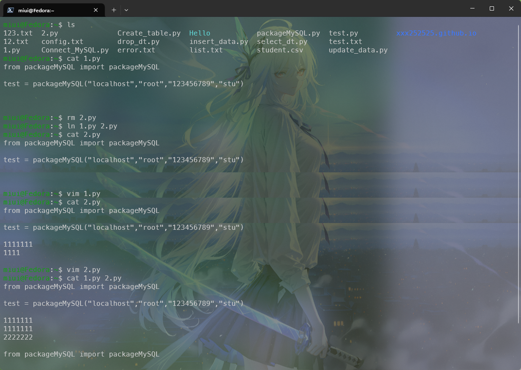Click the shell icon on the miui@Fedora tab

pyautogui.click(x=10, y=10)
